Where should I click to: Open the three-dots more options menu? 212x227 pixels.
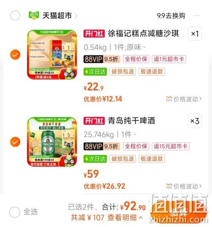[196, 15]
